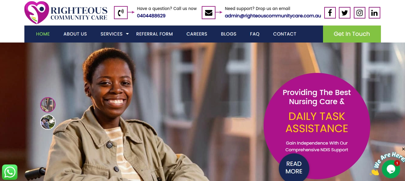This screenshot has height=181, width=405.
Task: Click the Get In Touch button
Action: tap(352, 34)
